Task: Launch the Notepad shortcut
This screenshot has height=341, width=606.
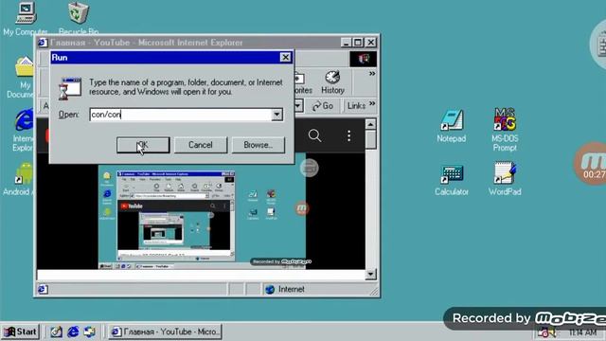Action: point(452,120)
